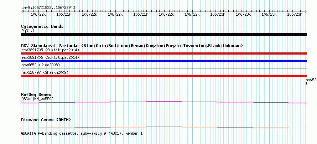Click the chr9:106721833..106722943 coordinate label
Viewport: 317px width, 144px height.
click(x=48, y=7)
